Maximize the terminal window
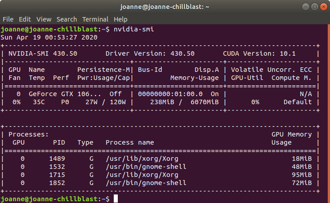 click(x=315, y=7)
